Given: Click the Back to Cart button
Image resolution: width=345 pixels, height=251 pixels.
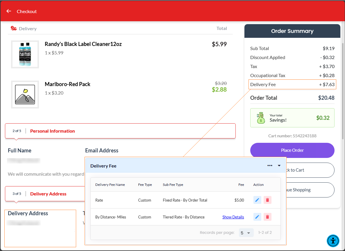Looking at the screenshot, I should [310, 170].
